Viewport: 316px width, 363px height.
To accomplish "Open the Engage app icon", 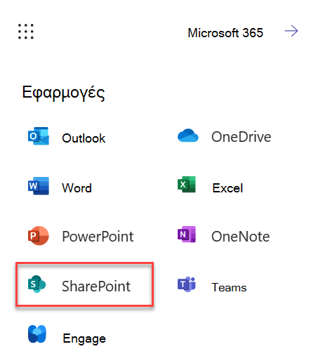I will [x=37, y=334].
